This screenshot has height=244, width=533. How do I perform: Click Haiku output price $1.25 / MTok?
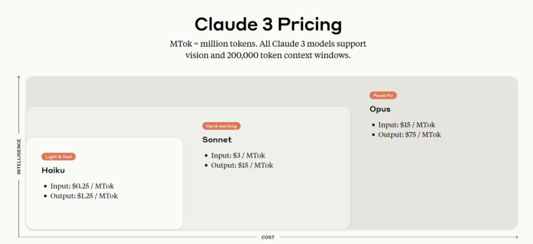coord(84,196)
